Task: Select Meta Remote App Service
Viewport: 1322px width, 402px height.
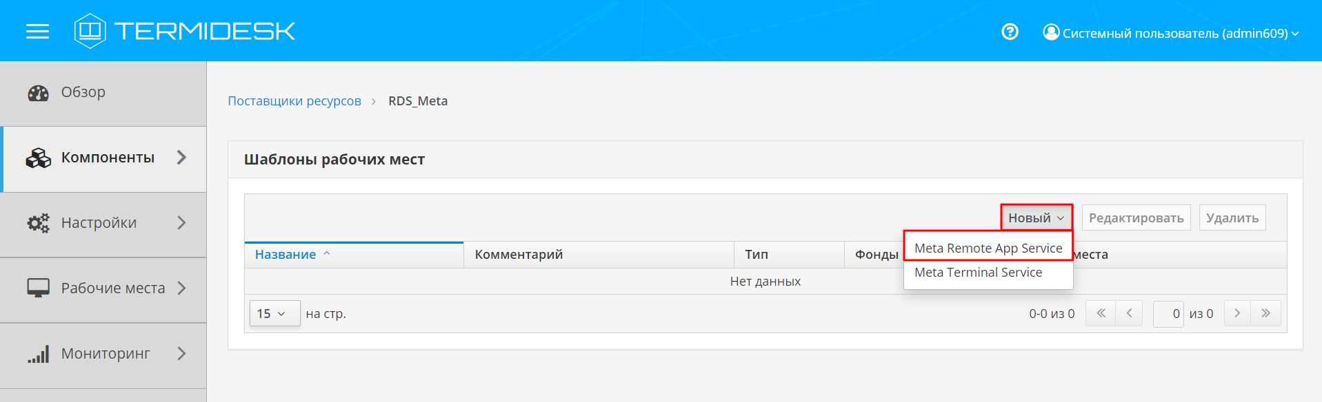Action: [988, 248]
